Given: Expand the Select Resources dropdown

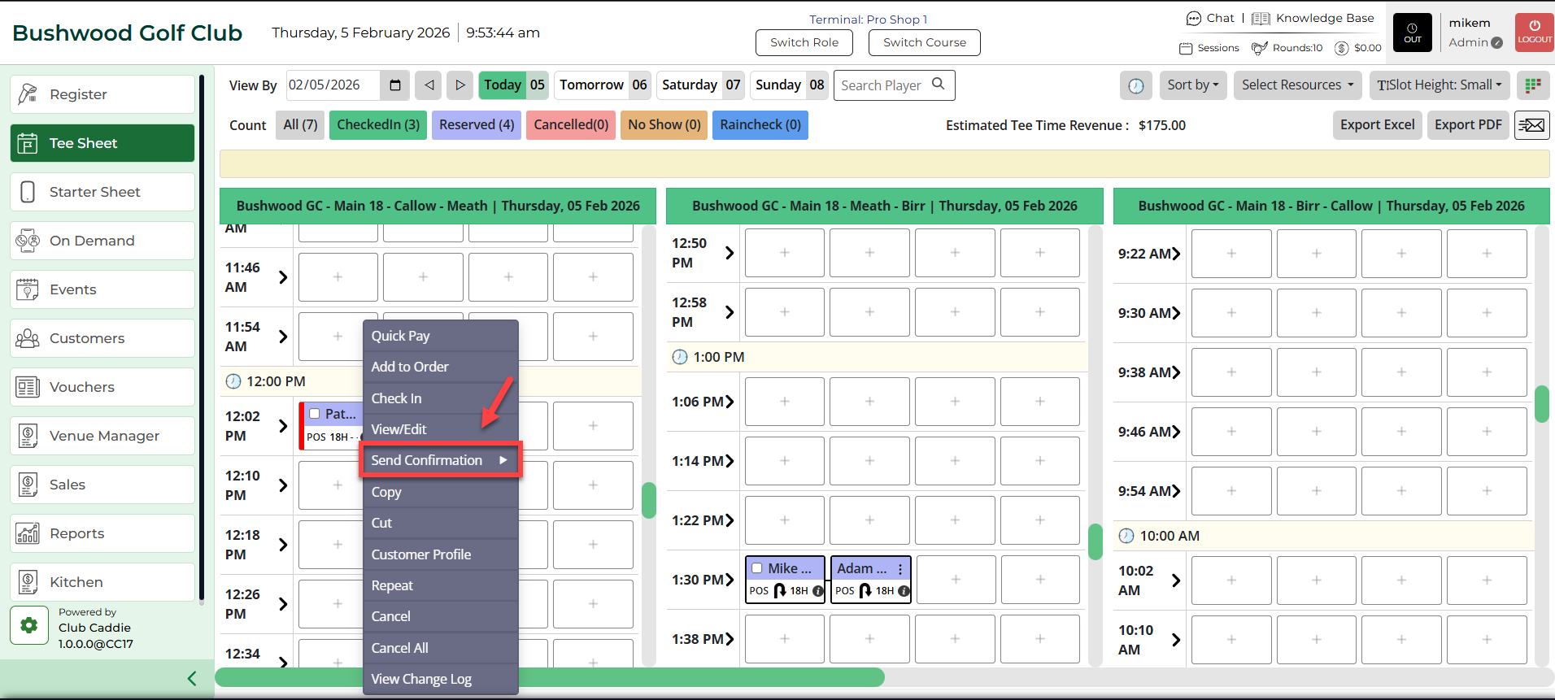Looking at the screenshot, I should (1297, 85).
